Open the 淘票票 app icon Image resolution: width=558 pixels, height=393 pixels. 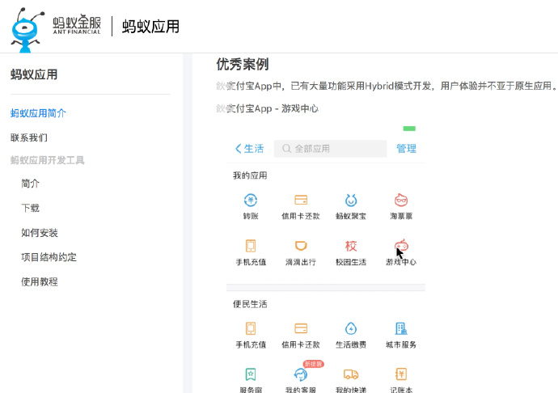[x=401, y=200]
